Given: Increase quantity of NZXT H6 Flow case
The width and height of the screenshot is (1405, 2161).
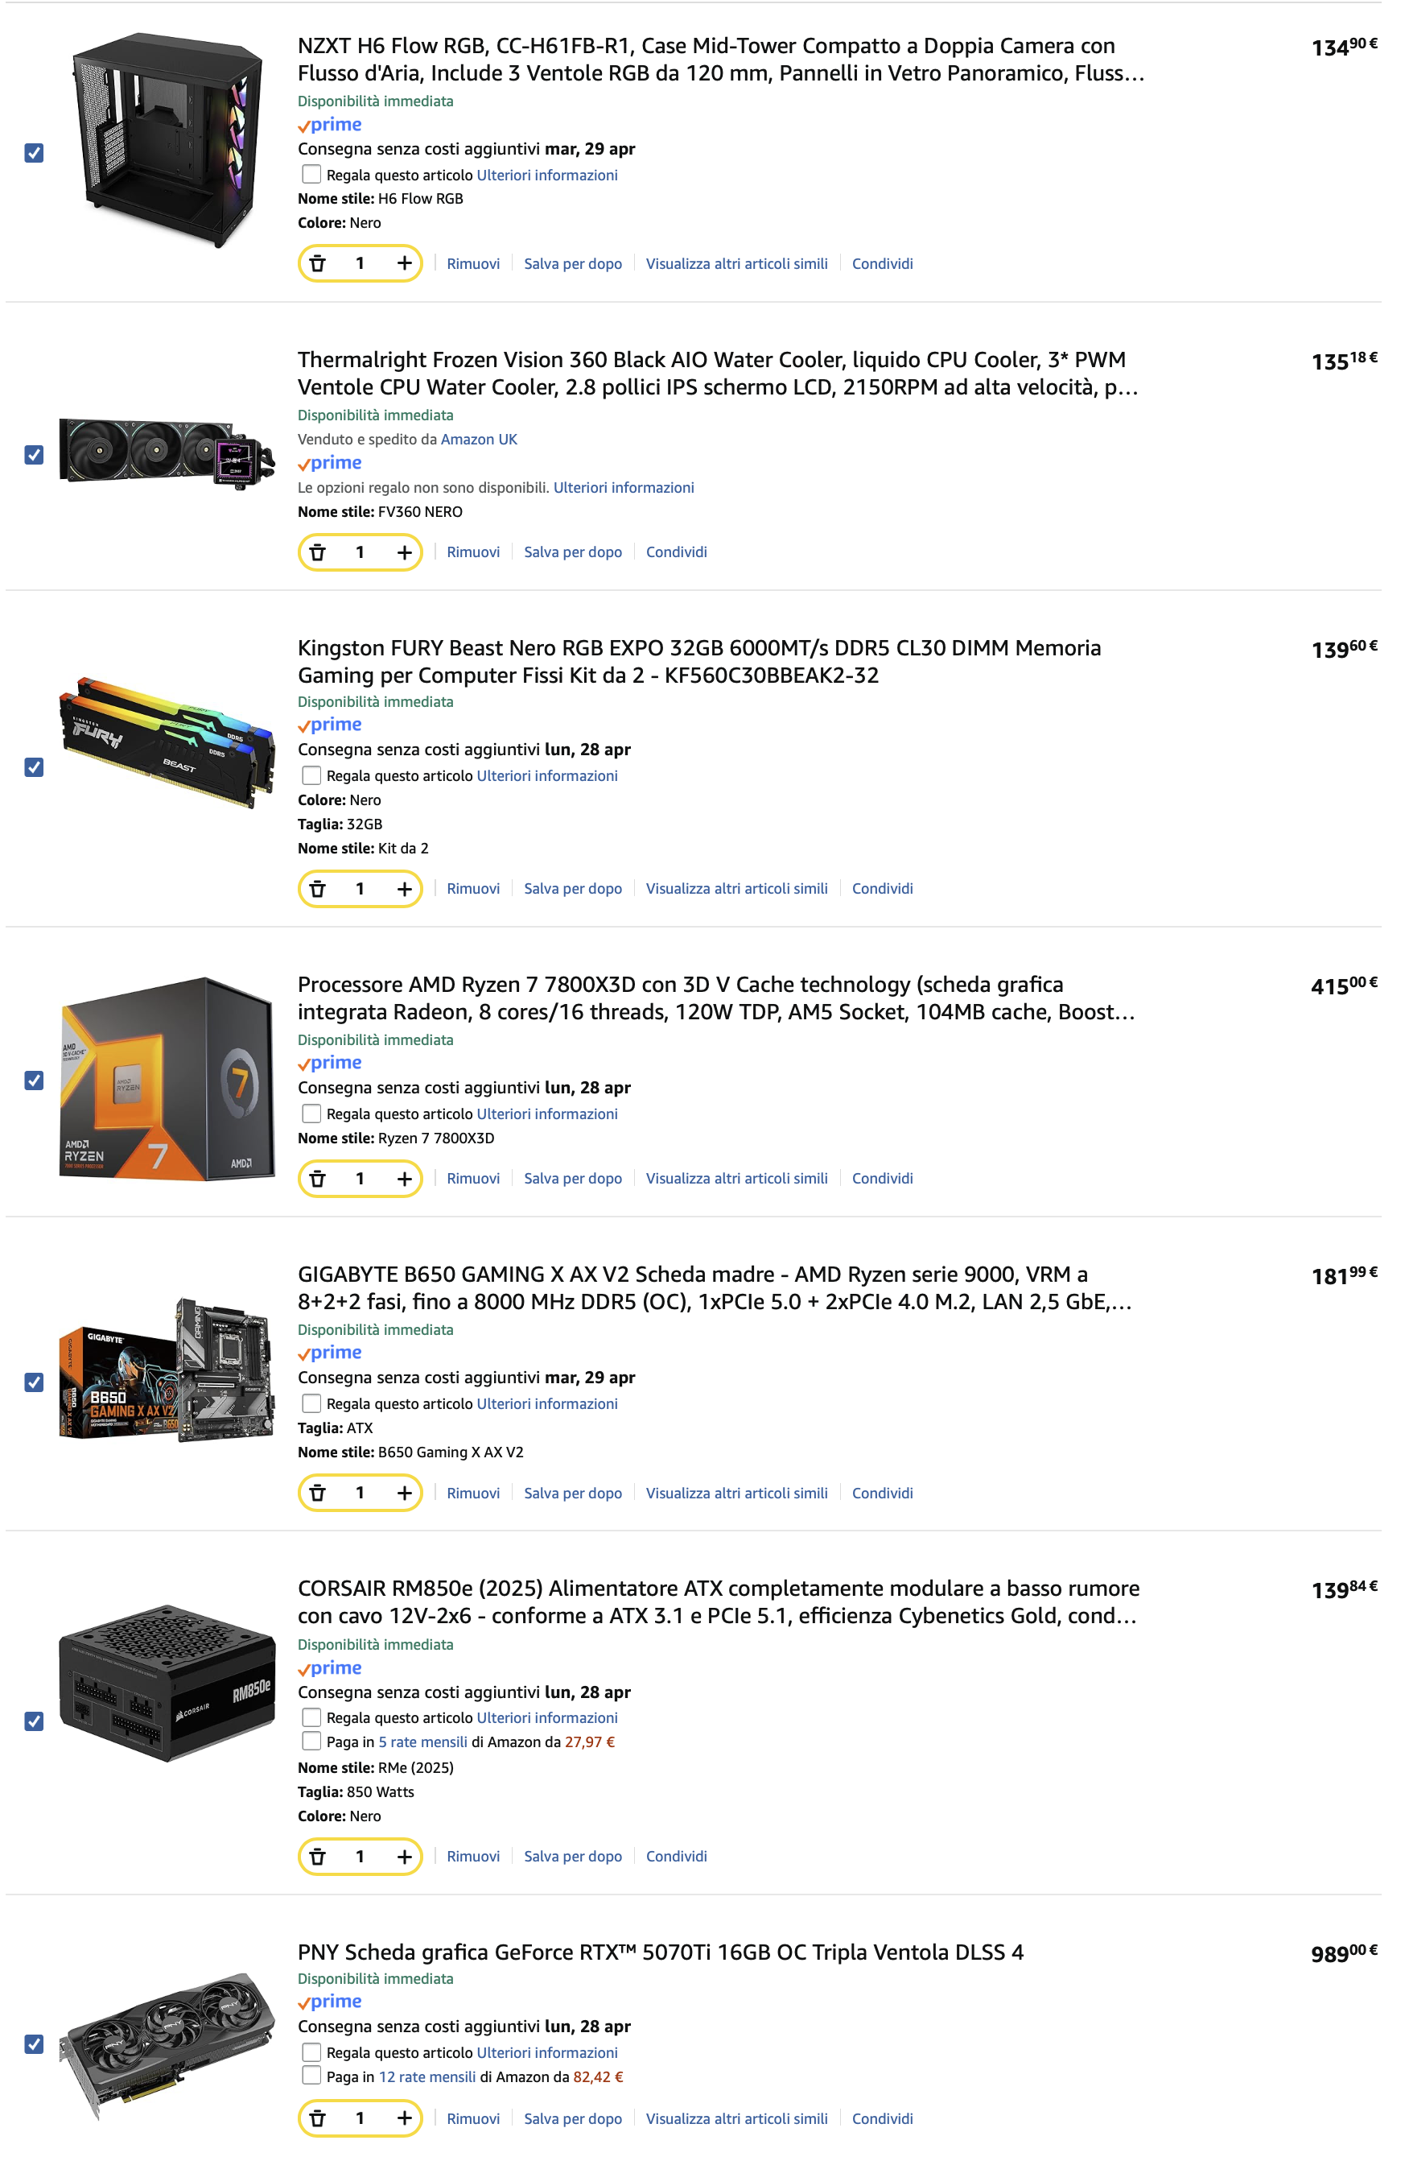Looking at the screenshot, I should 404,263.
